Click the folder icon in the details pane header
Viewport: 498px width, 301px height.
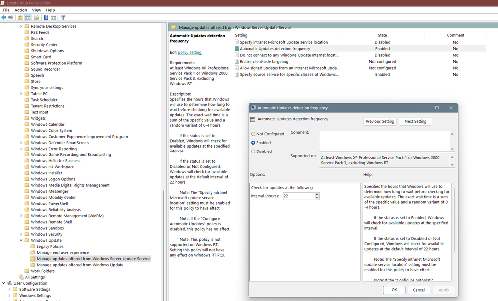click(174, 27)
